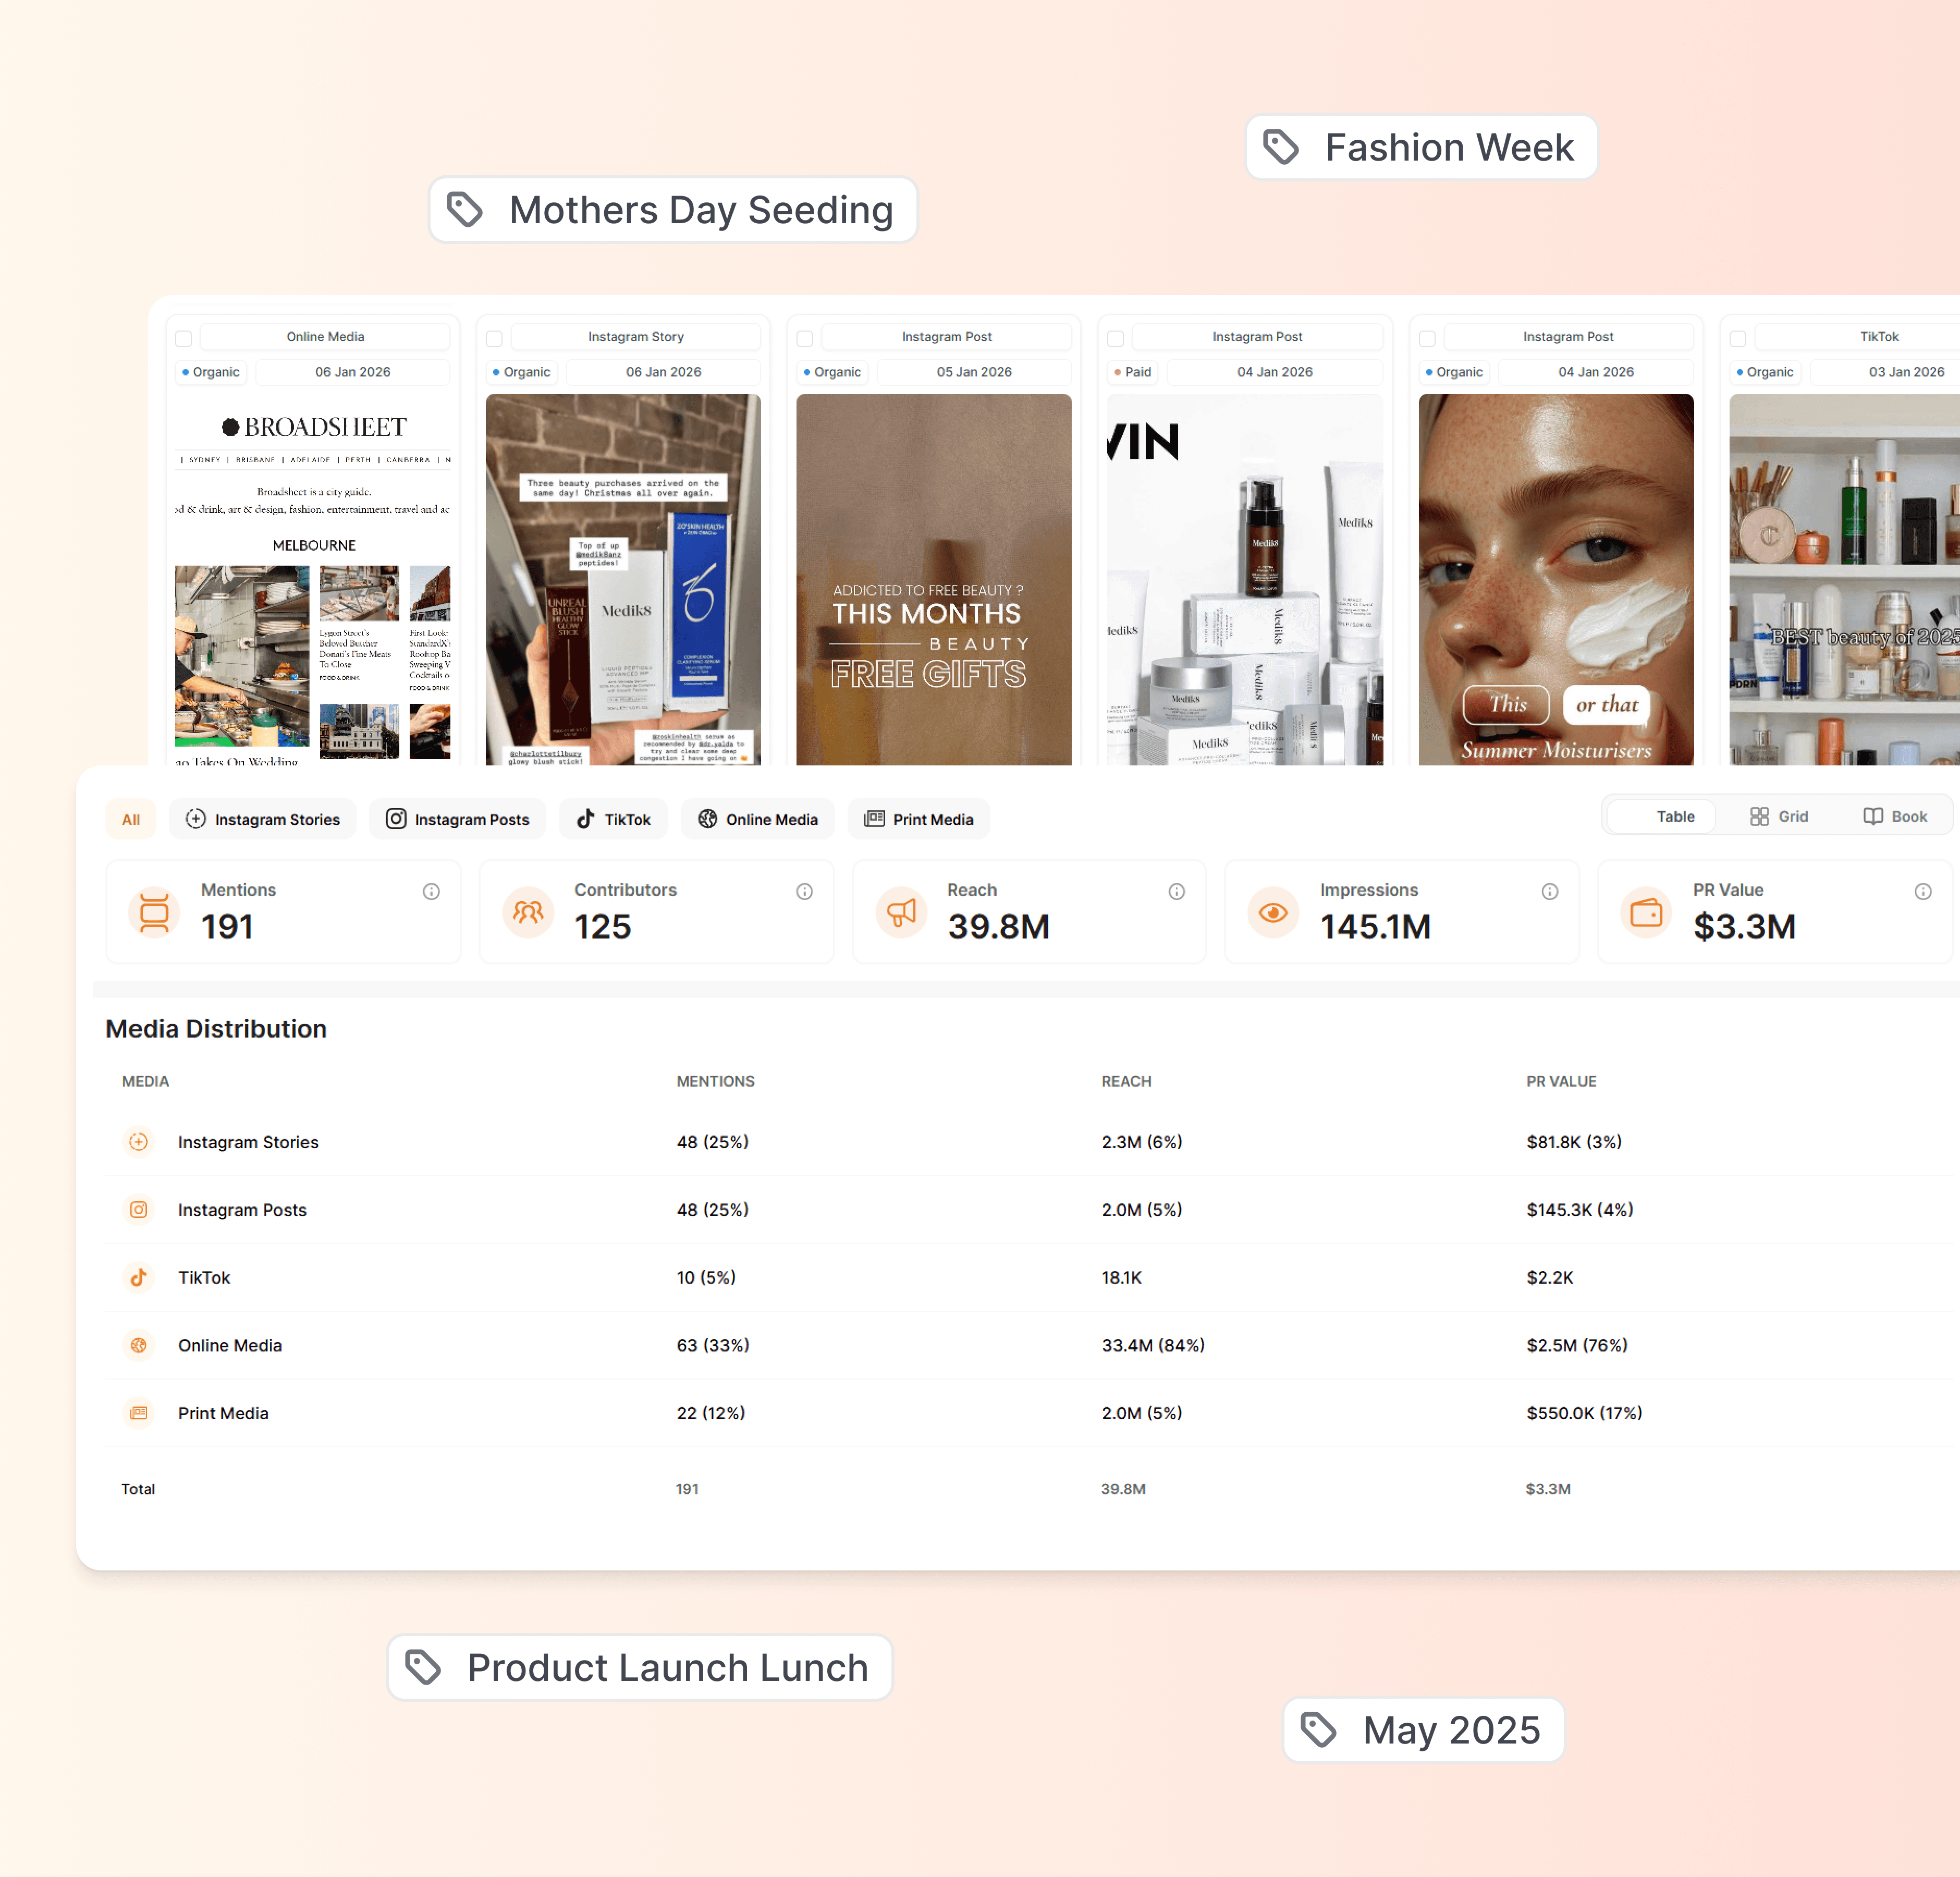The image size is (1960, 1877).
Task: Switch to the Grid view
Action: [x=1779, y=816]
